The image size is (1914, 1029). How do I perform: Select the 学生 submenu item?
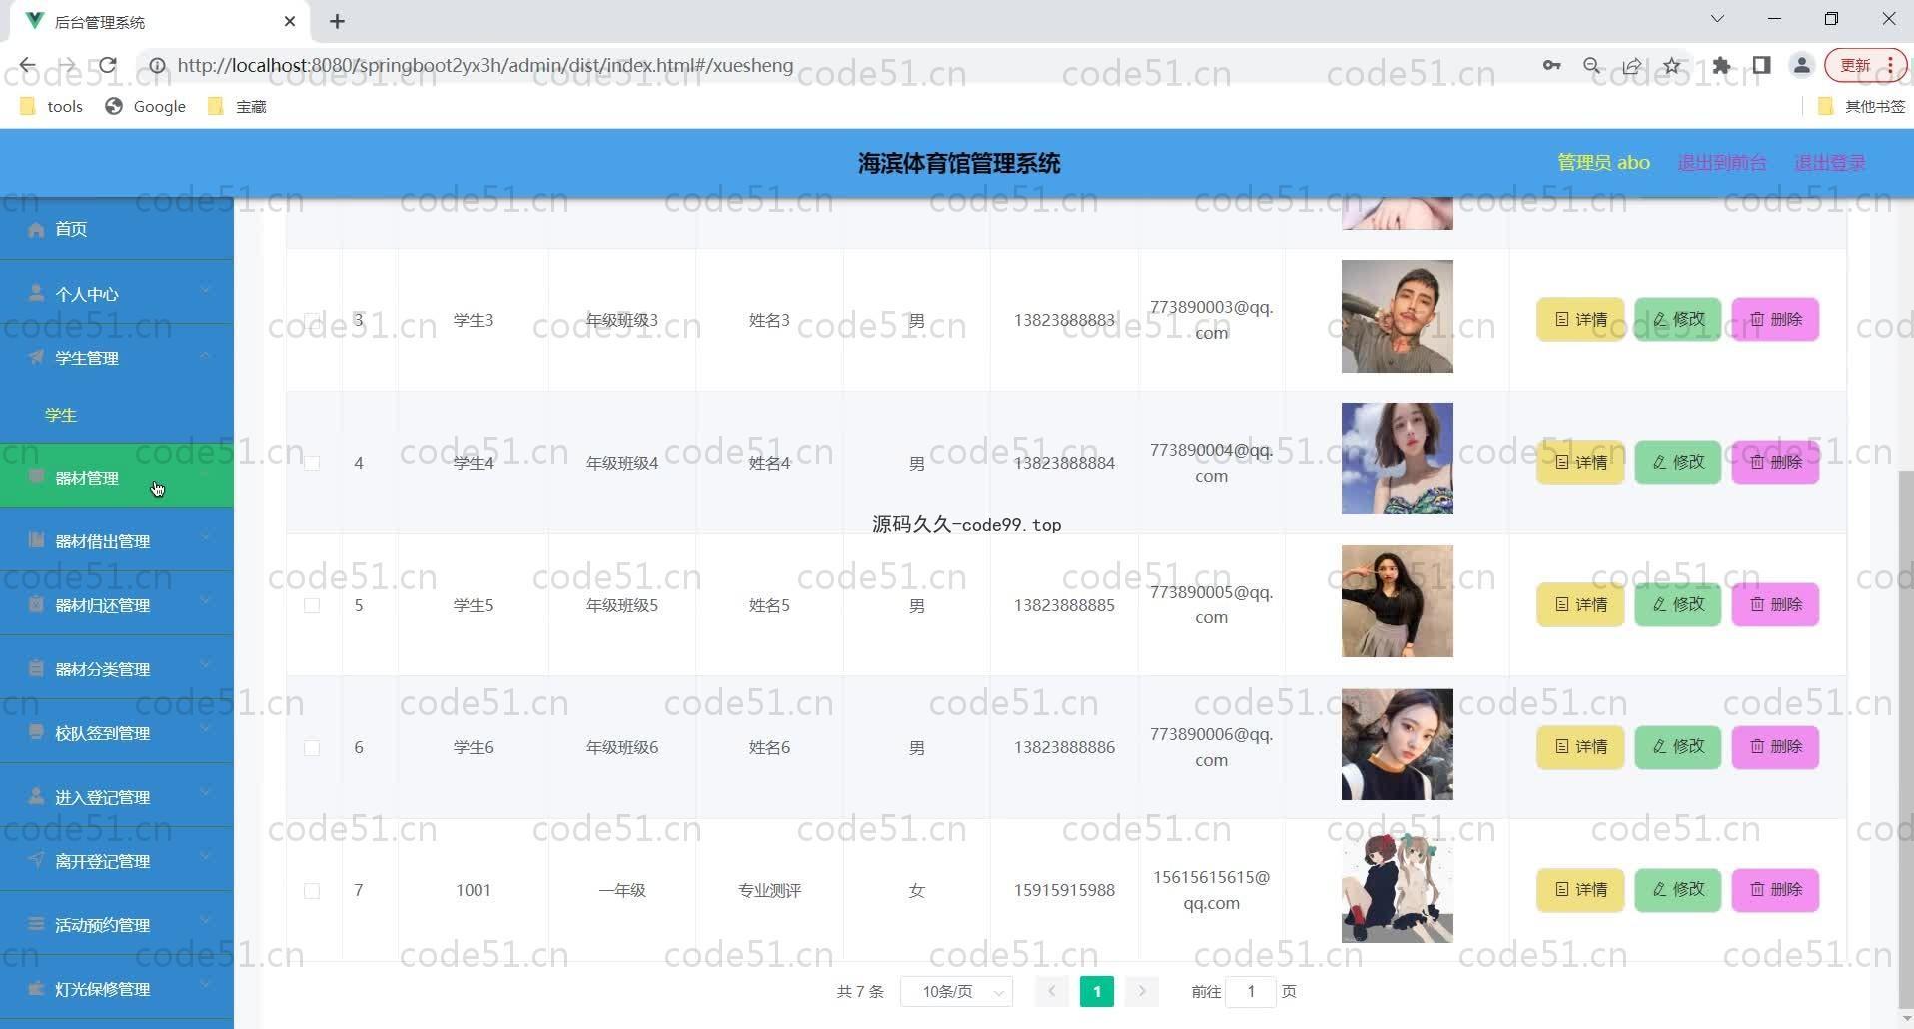117,415
